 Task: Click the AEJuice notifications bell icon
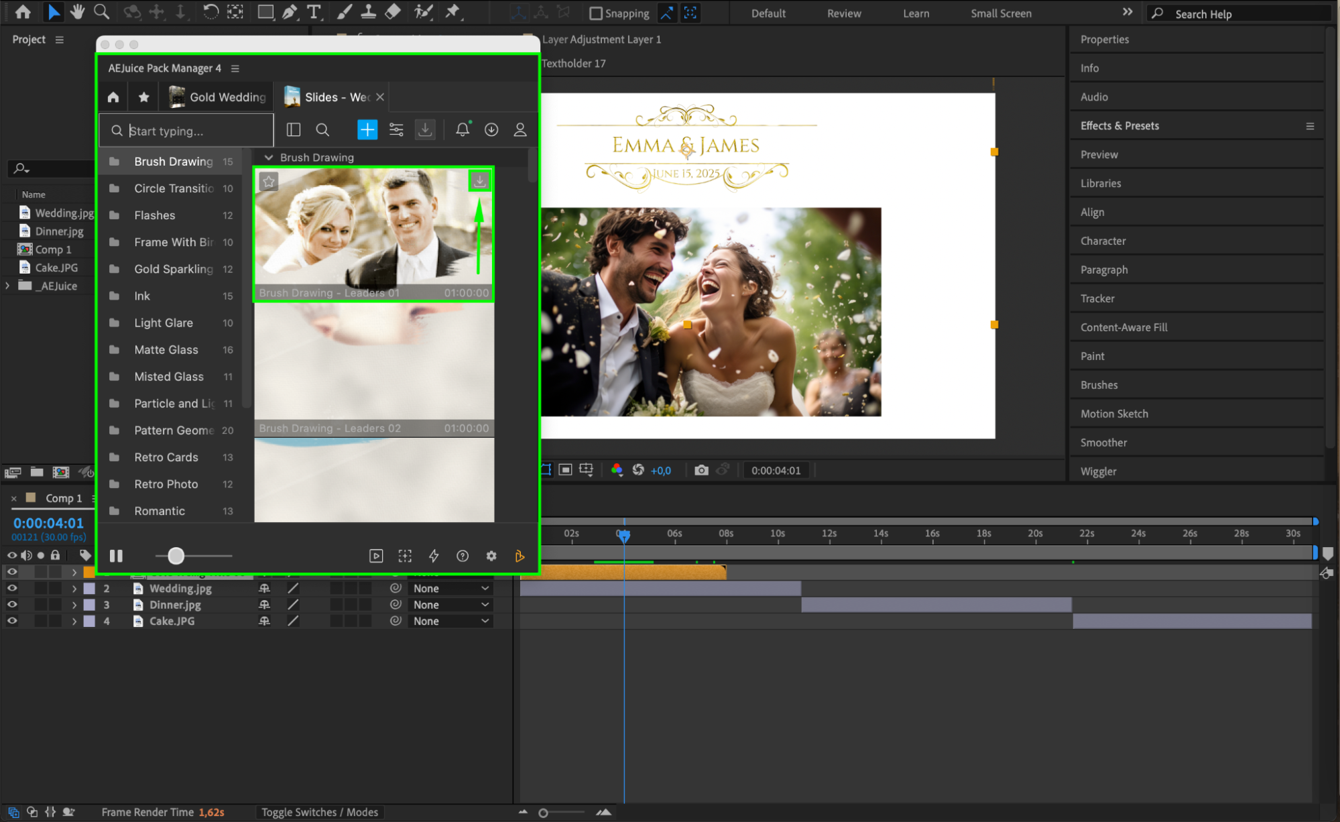click(x=463, y=129)
